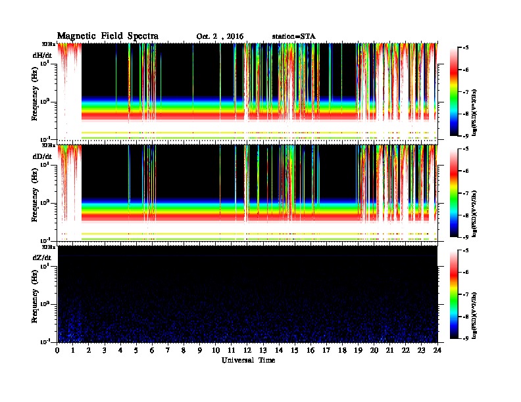Click the dD/dt panel label
Image resolution: width=521 pixels, height=402 pixels.
click(x=42, y=156)
